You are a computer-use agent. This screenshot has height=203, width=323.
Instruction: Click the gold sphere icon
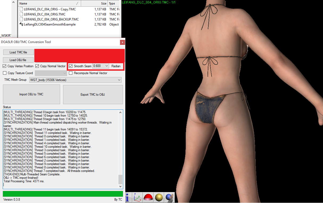159,197
